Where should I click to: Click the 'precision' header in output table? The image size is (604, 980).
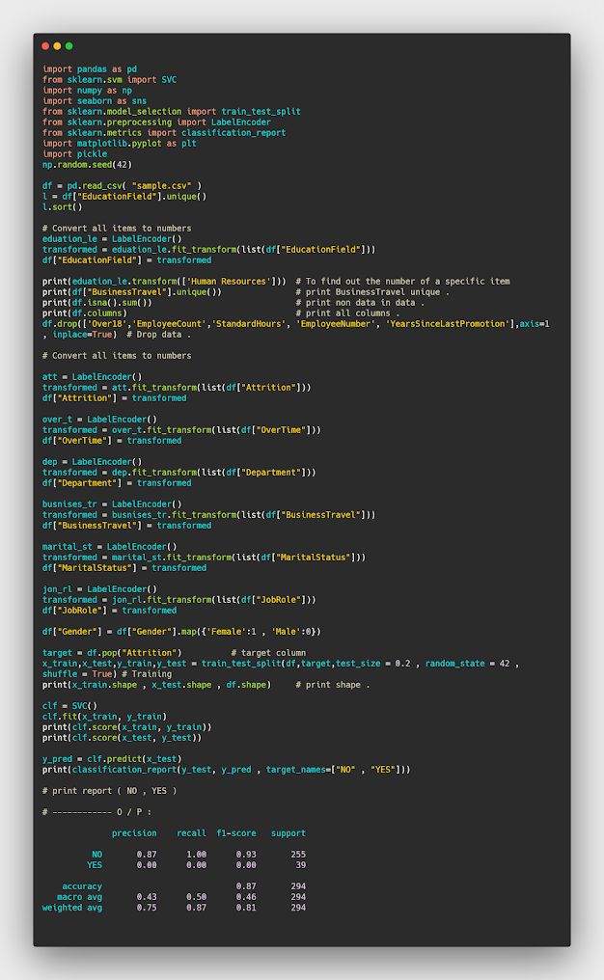tap(134, 832)
